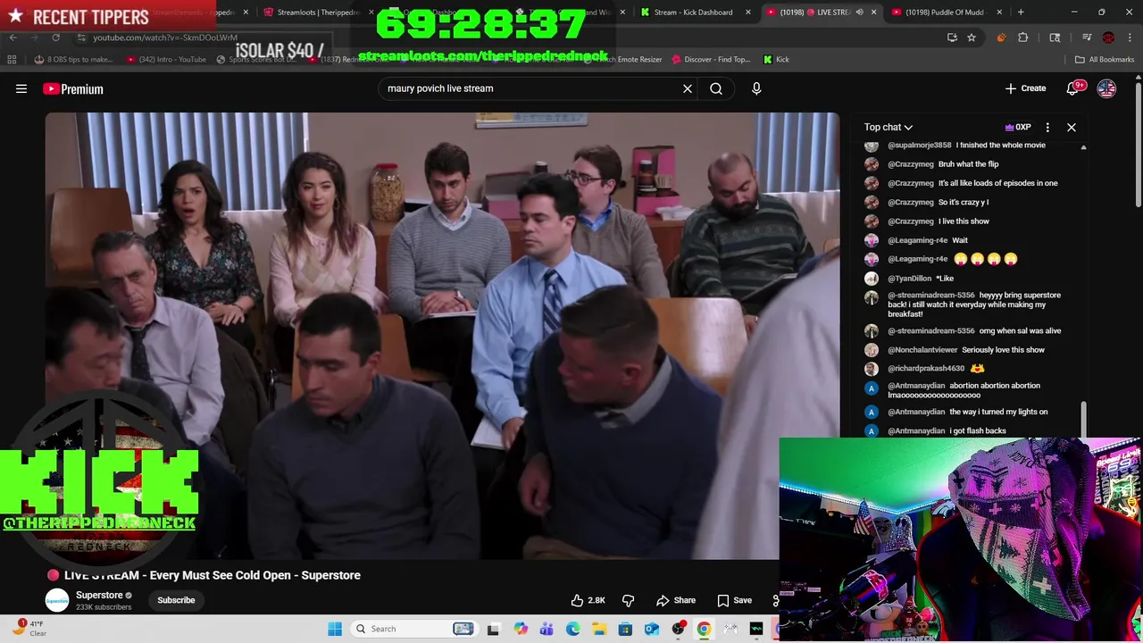
Task: Close the Stream - Kick Dashboard tab
Action: (x=748, y=13)
